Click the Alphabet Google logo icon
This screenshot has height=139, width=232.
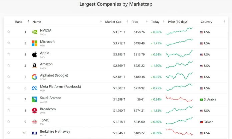[34, 77]
